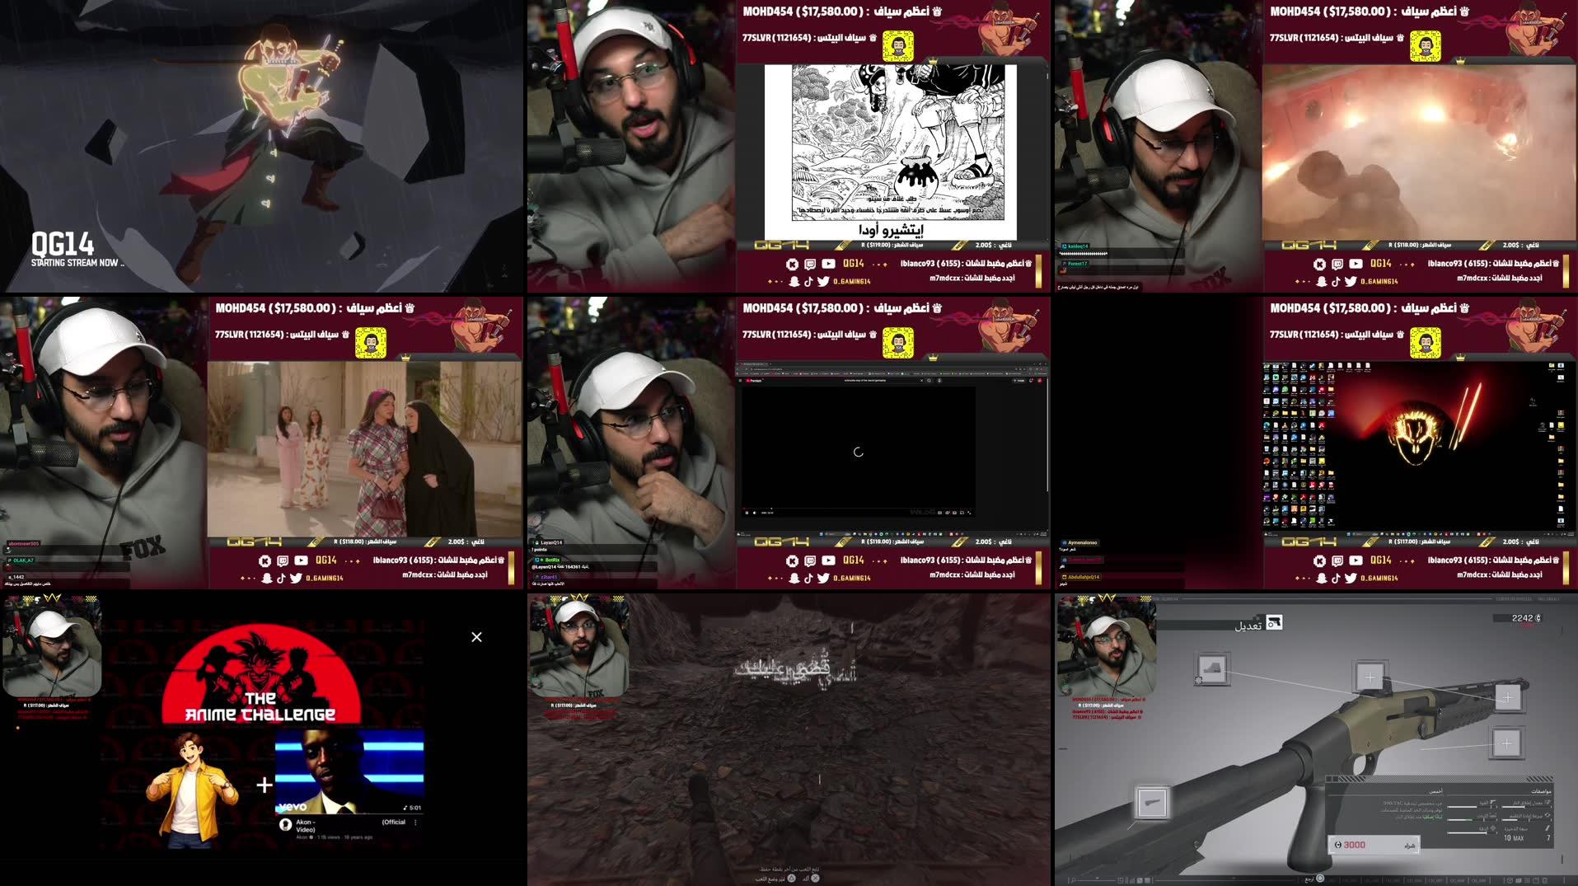Open the Akon options entry labeled Official
Screen dimensions: 1578x886
394,822
